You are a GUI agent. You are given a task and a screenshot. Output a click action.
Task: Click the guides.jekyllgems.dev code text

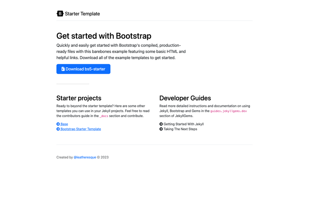[x=228, y=111]
